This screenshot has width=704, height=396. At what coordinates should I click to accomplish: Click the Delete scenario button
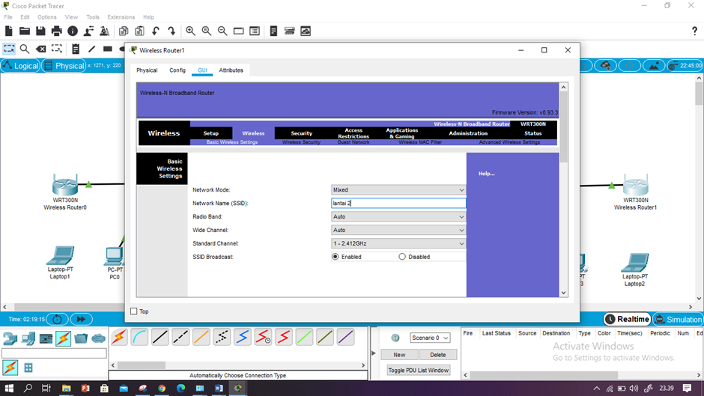(x=438, y=355)
